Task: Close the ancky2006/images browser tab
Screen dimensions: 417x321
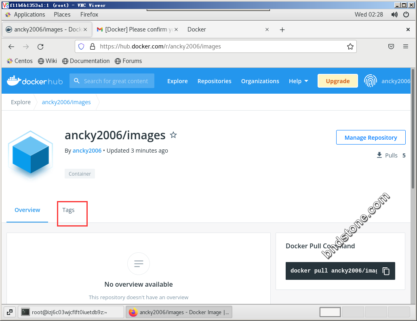Action: [x=85, y=29]
